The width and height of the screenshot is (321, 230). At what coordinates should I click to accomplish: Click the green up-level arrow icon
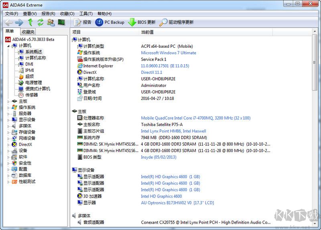[30, 22]
